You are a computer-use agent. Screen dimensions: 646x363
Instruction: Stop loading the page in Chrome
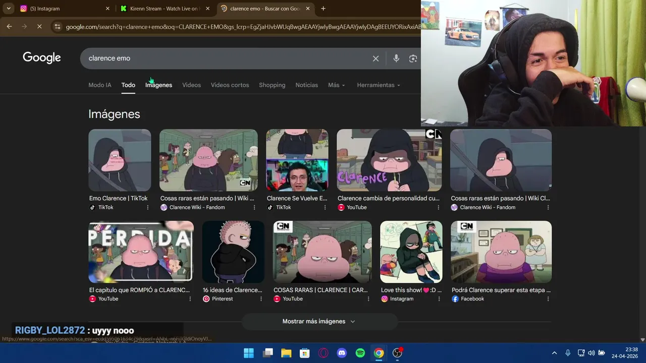pos(39,26)
